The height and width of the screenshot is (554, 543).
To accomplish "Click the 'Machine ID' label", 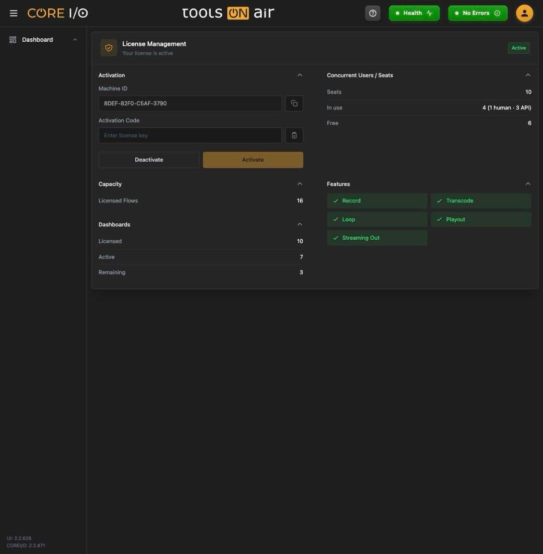I will coord(113,89).
